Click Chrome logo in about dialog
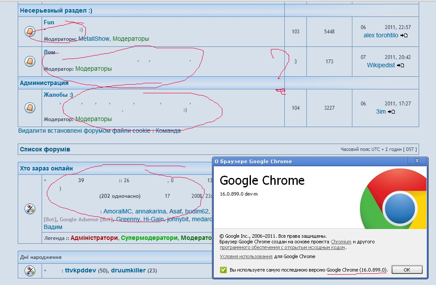 [x=394, y=199]
